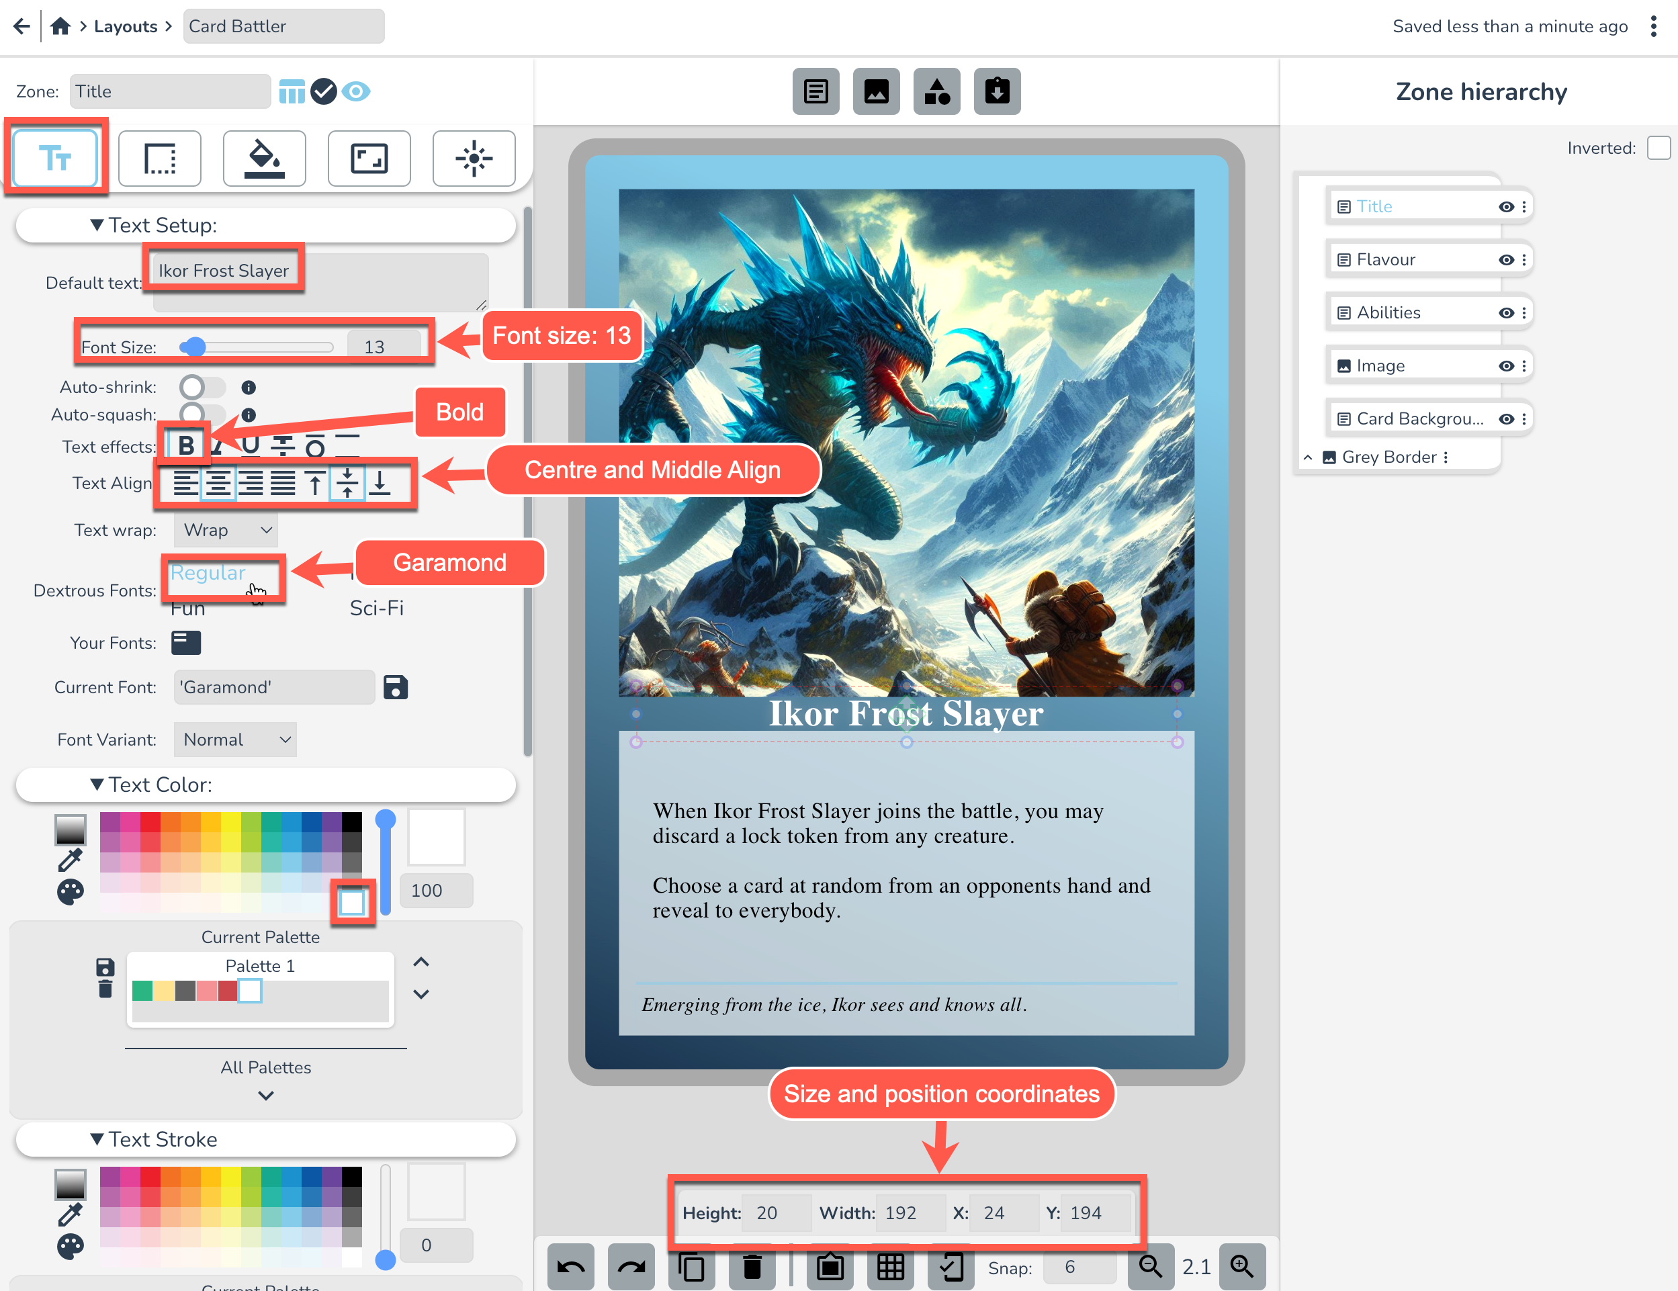Open the Text settings tab
The image size is (1678, 1291).
click(x=55, y=159)
